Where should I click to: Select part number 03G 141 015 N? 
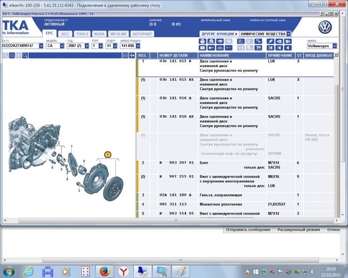click(x=175, y=61)
